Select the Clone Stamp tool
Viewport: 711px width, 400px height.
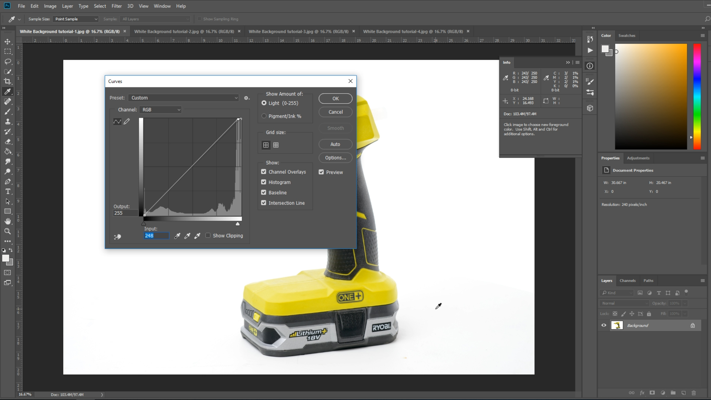[7, 121]
